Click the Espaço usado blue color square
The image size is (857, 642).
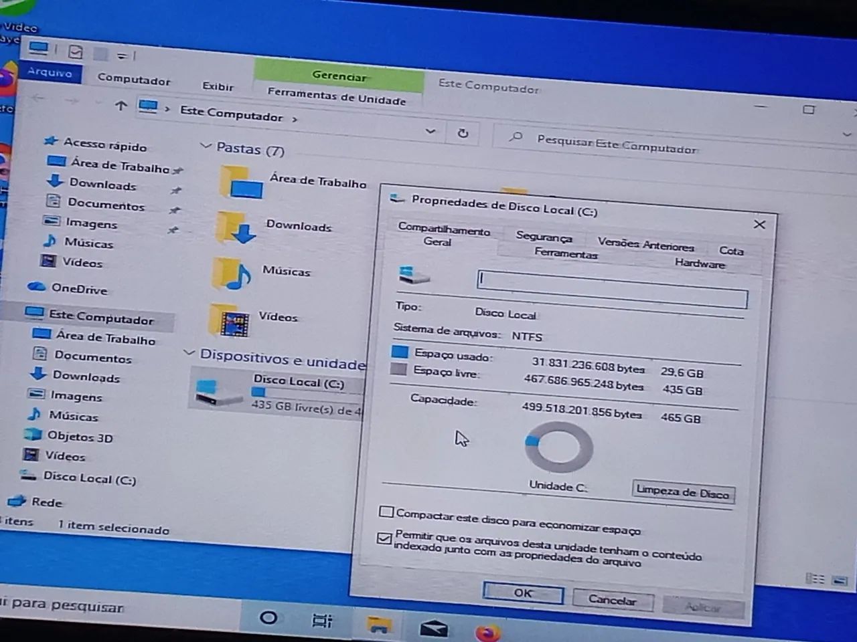(400, 352)
